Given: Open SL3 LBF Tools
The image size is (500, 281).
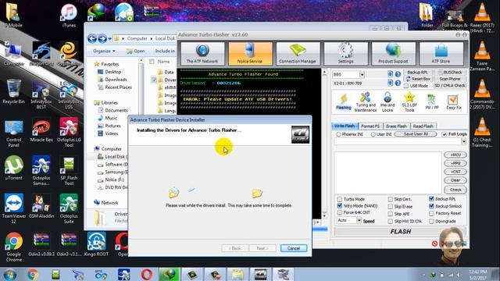Looking at the screenshot, I should 409,102.
